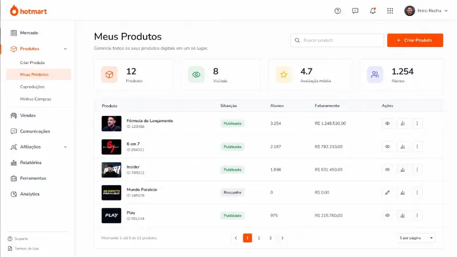Open Criar Produto in the sidebar
This screenshot has width=457, height=257.
pos(33,63)
